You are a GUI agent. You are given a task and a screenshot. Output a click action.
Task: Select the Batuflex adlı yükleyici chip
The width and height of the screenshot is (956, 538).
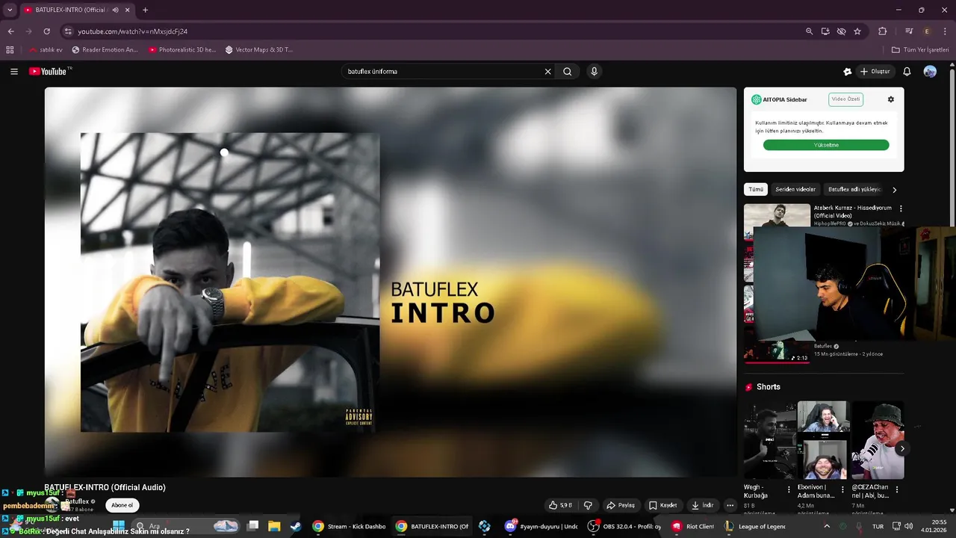coord(854,190)
